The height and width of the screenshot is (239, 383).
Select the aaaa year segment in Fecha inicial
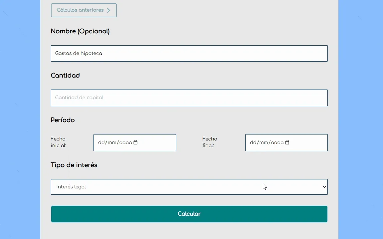tap(125, 142)
